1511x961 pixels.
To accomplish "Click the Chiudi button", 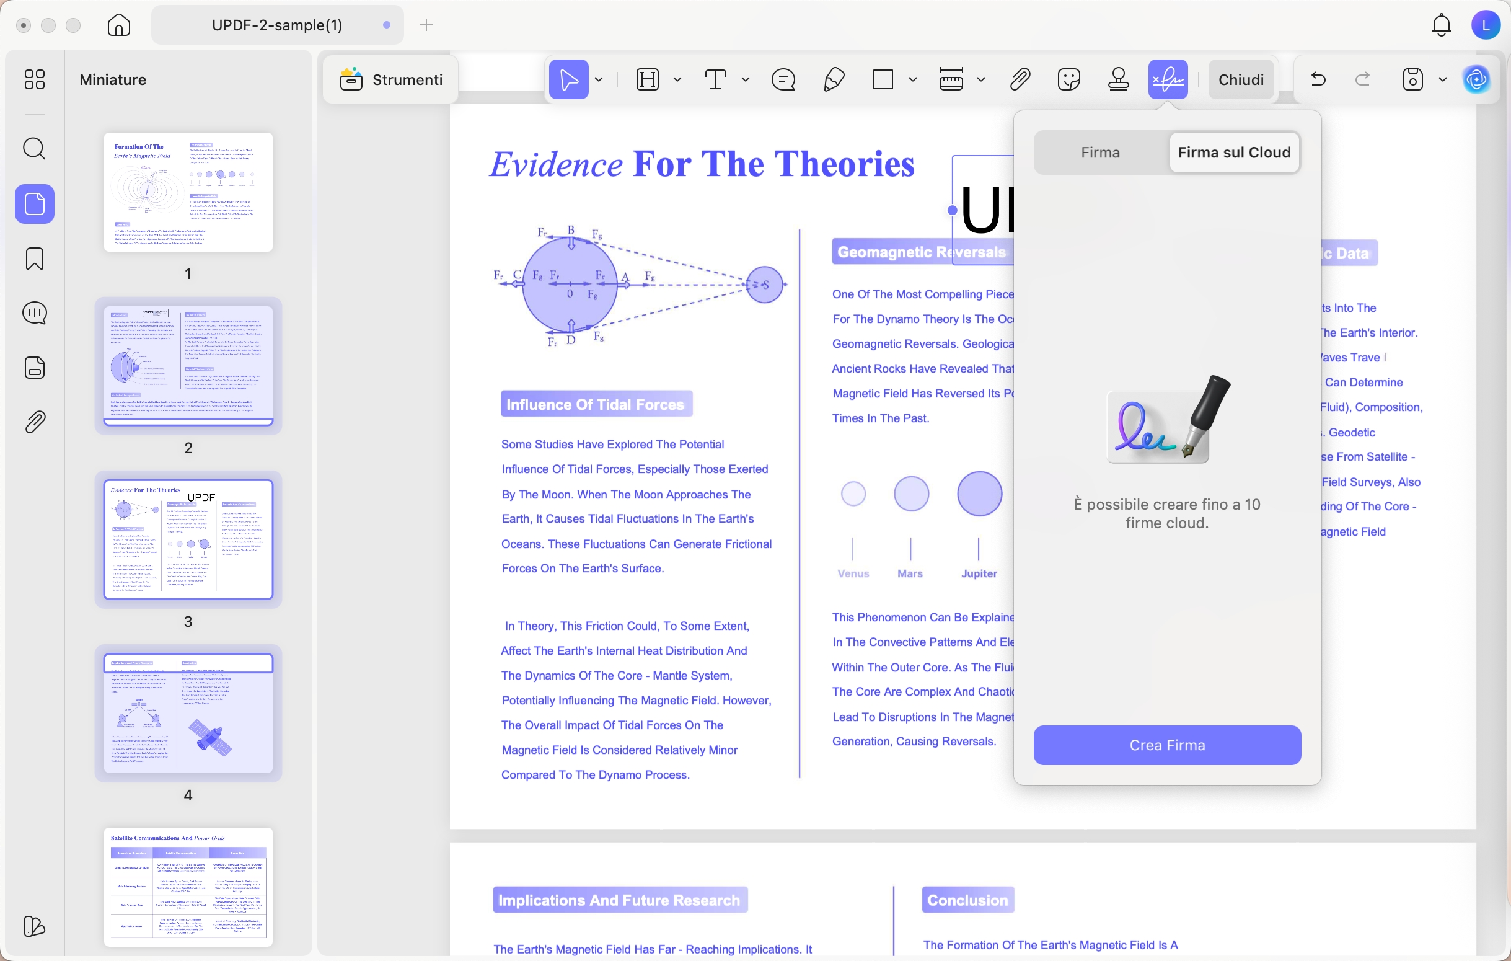I will coord(1241,80).
